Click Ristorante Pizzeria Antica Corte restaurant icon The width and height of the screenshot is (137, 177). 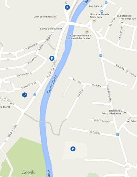[x=94, y=21]
